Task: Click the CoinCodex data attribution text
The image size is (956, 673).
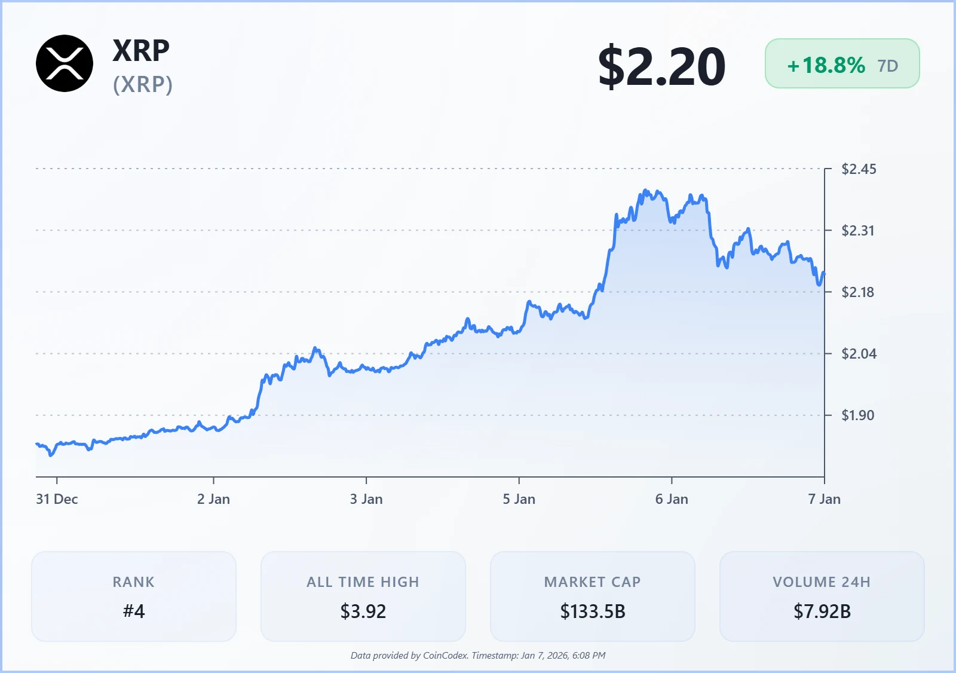Action: point(478,656)
